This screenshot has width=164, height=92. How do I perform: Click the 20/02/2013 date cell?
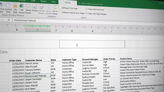tap(18, 89)
